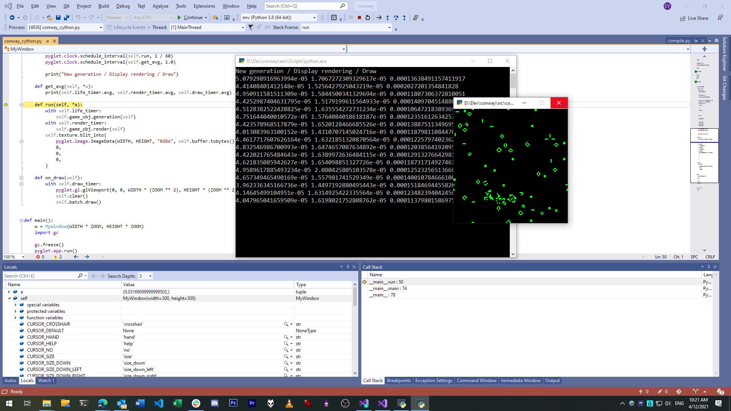The image size is (731, 411).
Task: Click the warnings count indicator
Action: (58, 257)
